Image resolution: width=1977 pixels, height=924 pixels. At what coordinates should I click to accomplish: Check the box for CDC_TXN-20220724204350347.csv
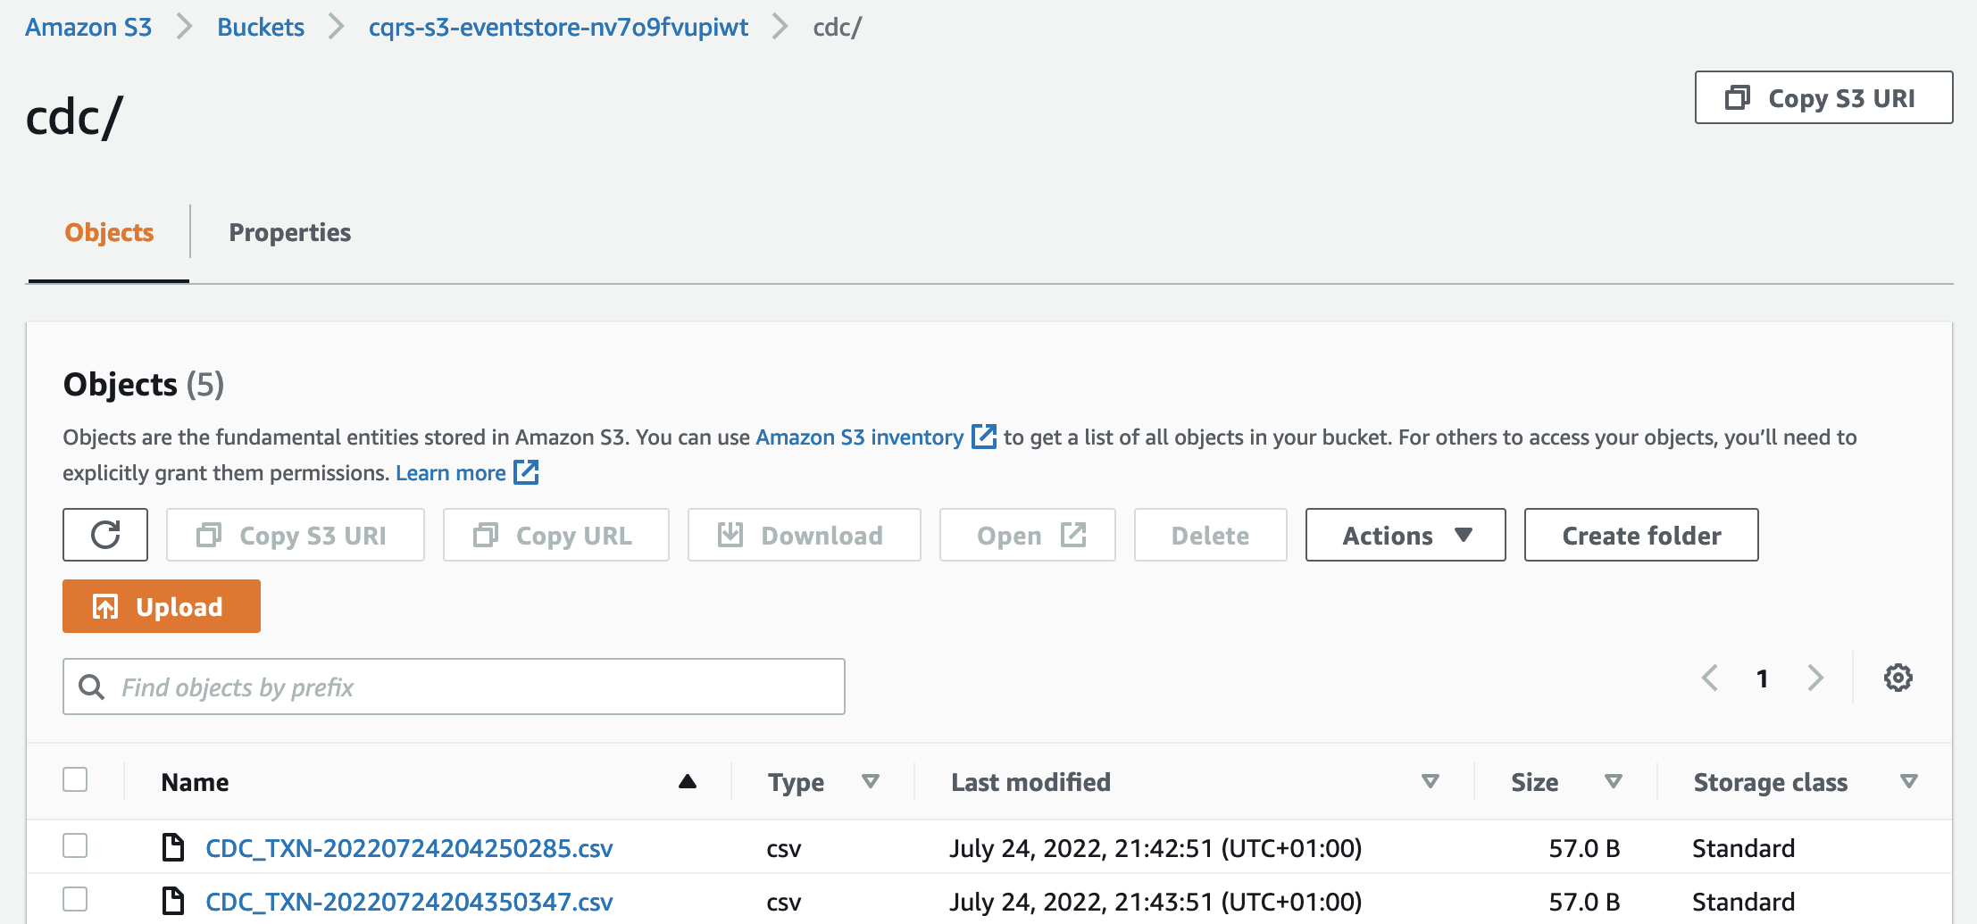75,899
